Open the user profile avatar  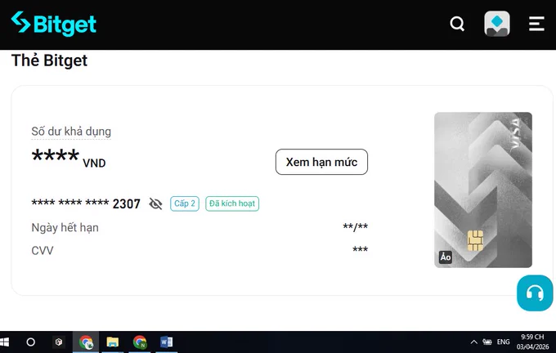(497, 24)
